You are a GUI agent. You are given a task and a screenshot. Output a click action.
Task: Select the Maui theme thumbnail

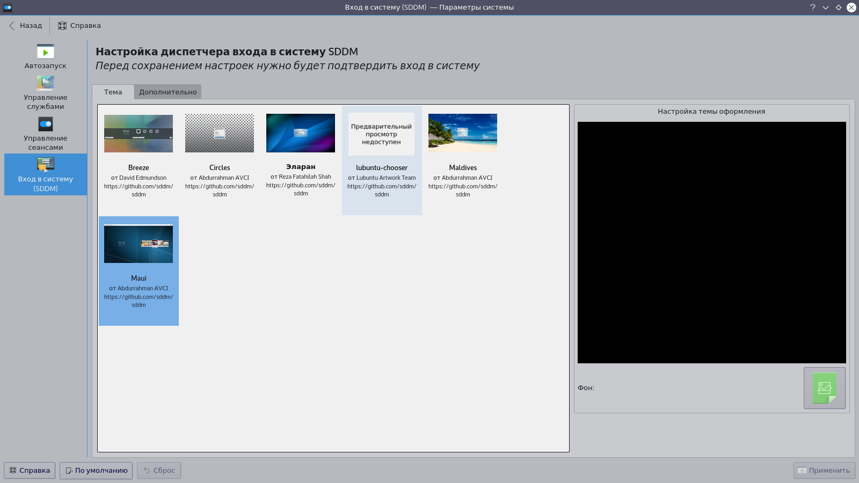[139, 244]
